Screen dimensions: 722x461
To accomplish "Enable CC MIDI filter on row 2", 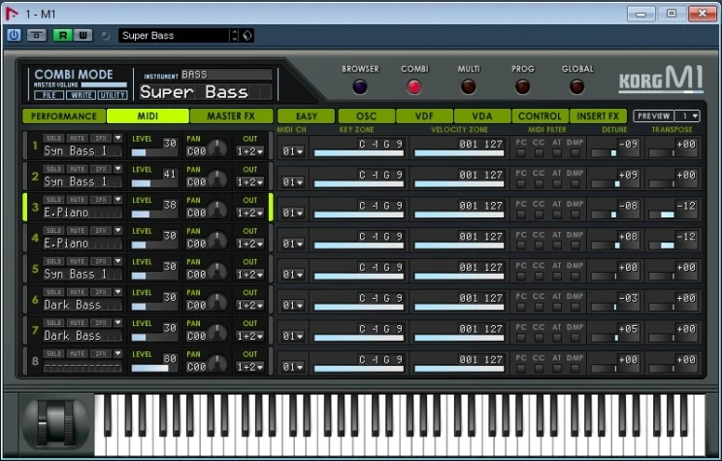I will (x=539, y=183).
